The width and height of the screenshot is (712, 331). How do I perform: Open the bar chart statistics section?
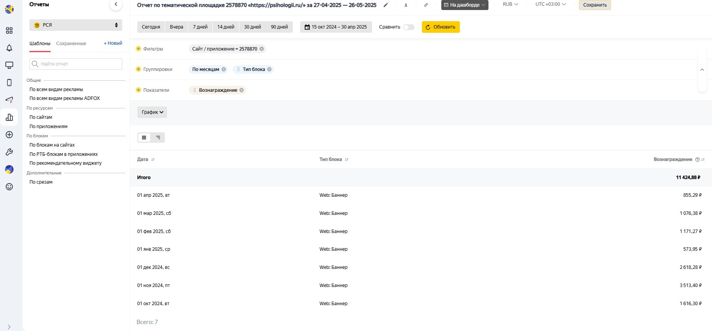(9, 117)
